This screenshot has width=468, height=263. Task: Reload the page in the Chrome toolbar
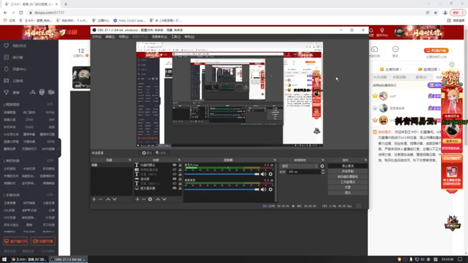pyautogui.click(x=21, y=12)
